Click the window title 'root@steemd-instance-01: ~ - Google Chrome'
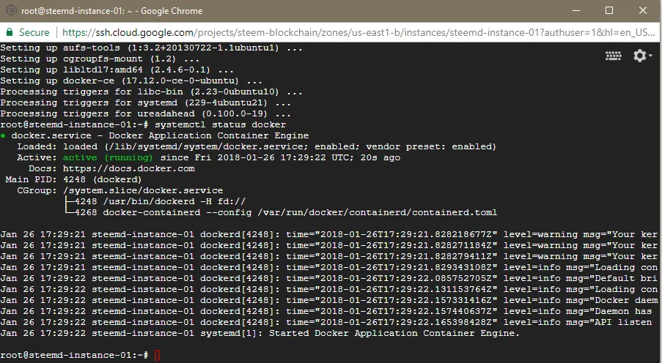The image size is (662, 363). [x=112, y=11]
